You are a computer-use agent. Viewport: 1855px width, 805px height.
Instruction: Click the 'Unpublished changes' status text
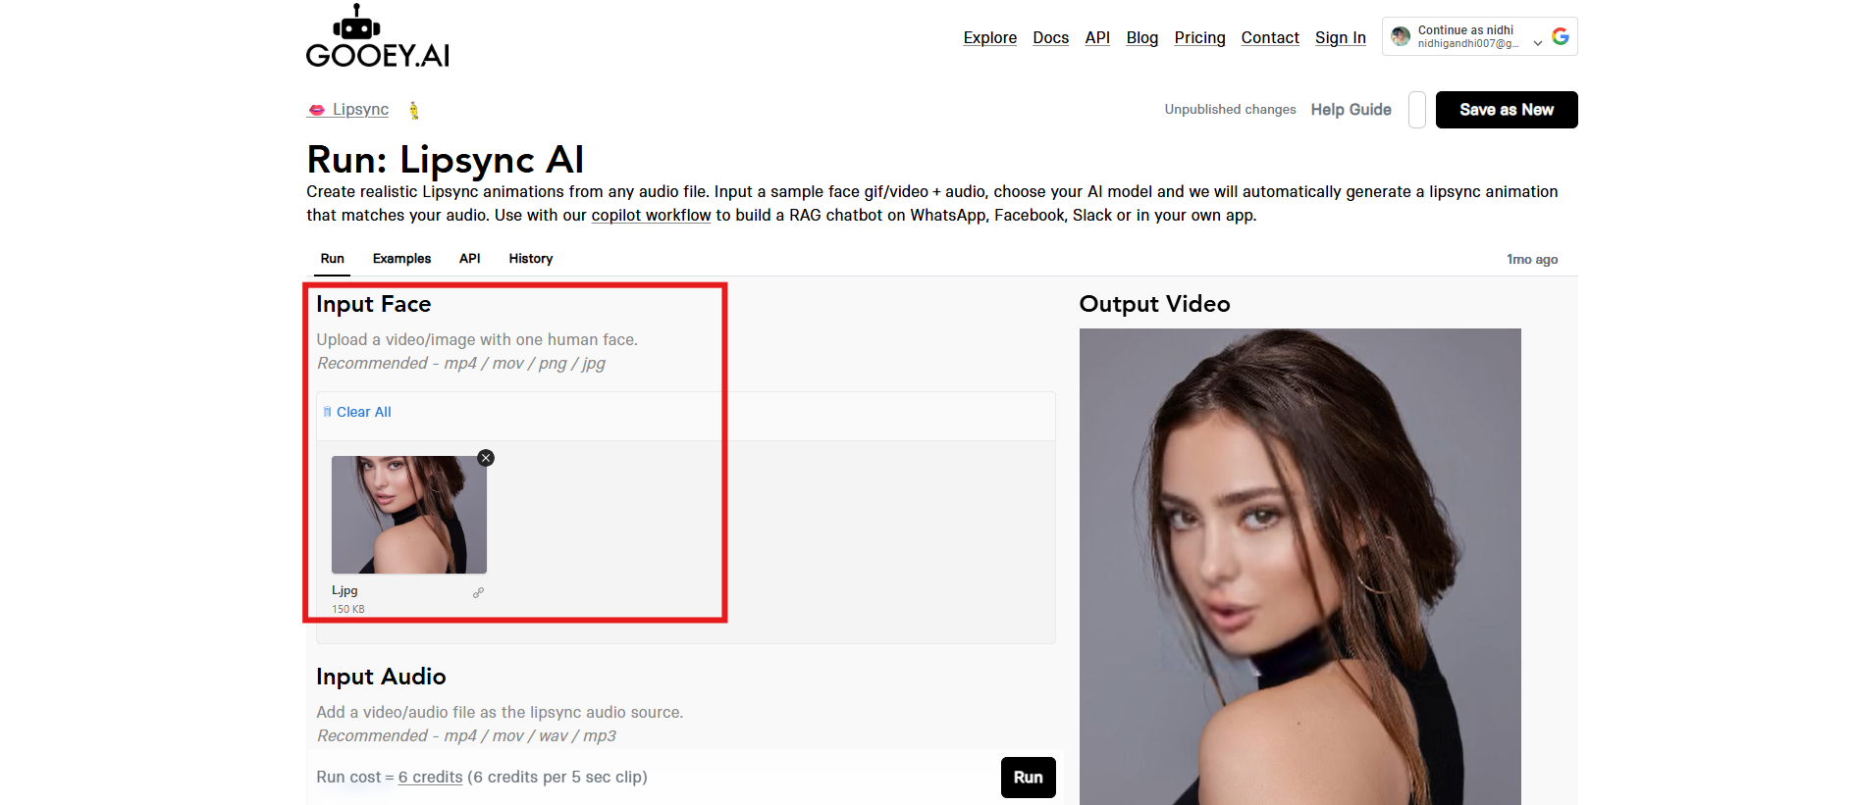click(1231, 110)
